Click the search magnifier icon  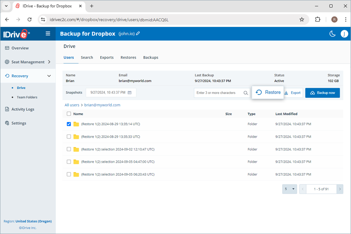(246, 93)
